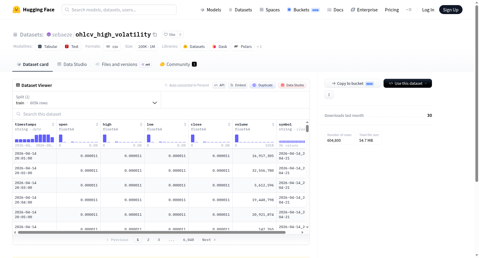Copy dataset name with the copy icon
The image size is (479, 258).
point(155,34)
